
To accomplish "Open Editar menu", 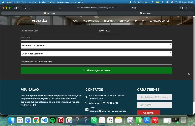I will [24, 2].
